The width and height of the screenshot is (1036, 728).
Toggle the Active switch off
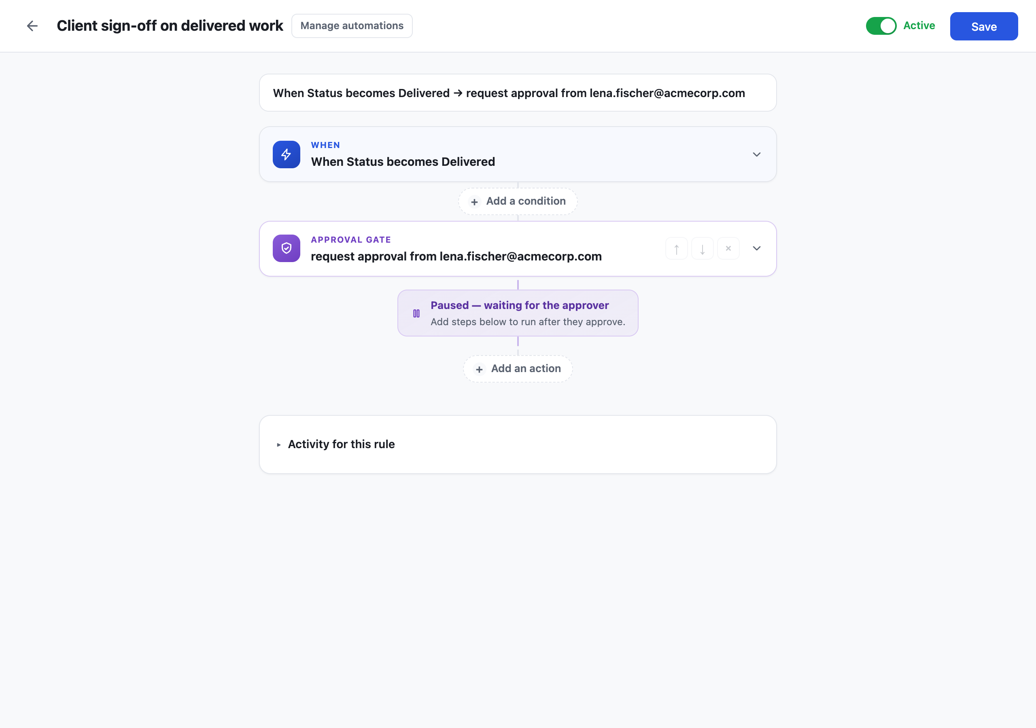coord(881,26)
